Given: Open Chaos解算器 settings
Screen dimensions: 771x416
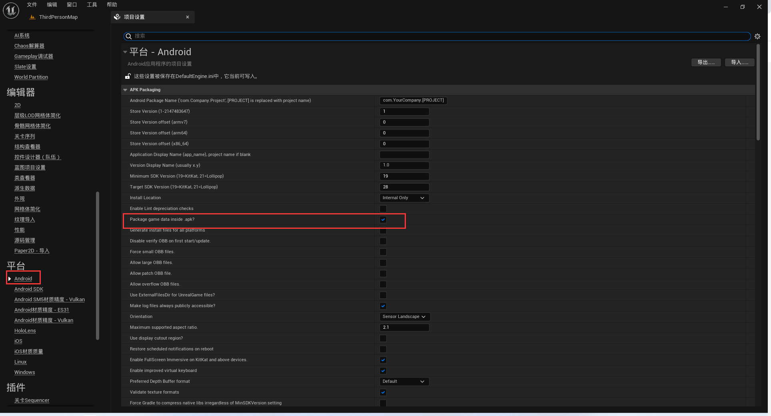Looking at the screenshot, I should 29,46.
